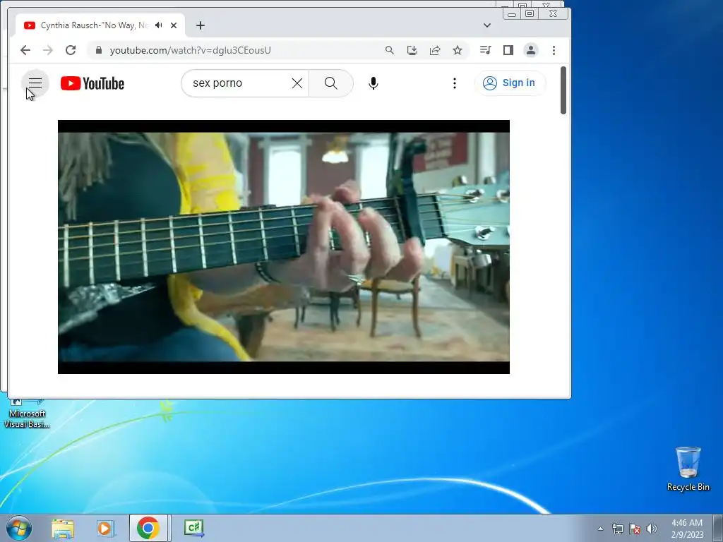723x542 pixels.
Task: Share this page icon
Action: (x=435, y=50)
